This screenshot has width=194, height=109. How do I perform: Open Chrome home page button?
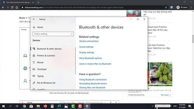pos(17,7)
